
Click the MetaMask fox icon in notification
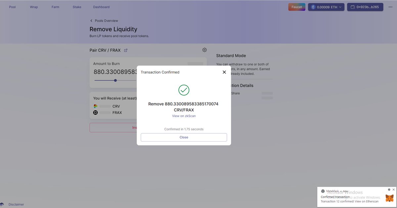coord(390,198)
